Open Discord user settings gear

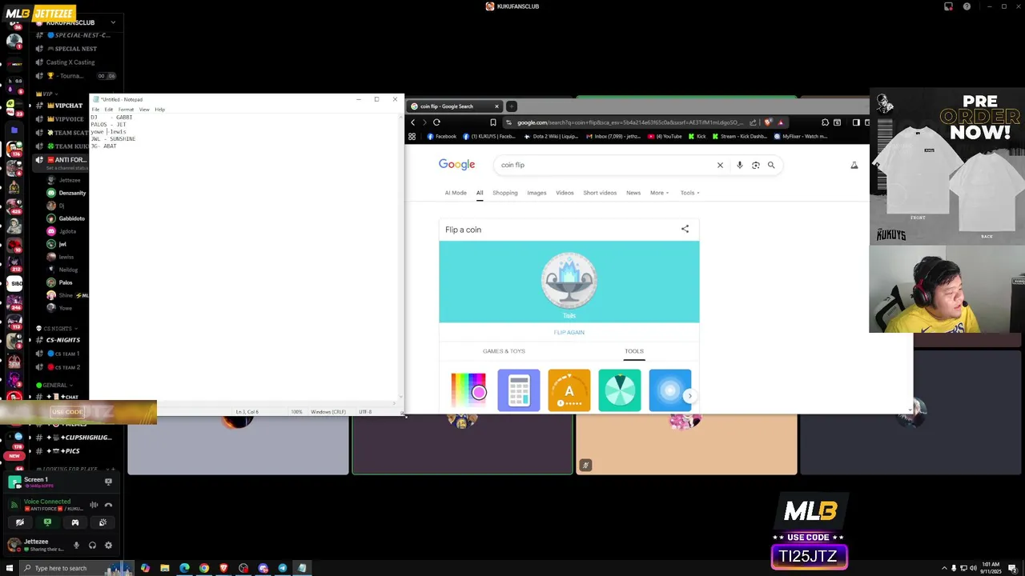point(108,546)
